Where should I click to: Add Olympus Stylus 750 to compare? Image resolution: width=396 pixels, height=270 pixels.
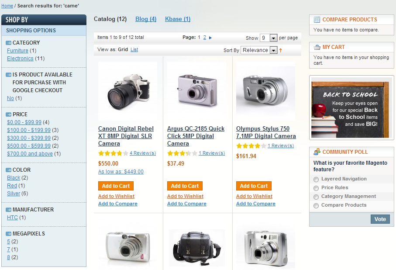[x=255, y=204]
